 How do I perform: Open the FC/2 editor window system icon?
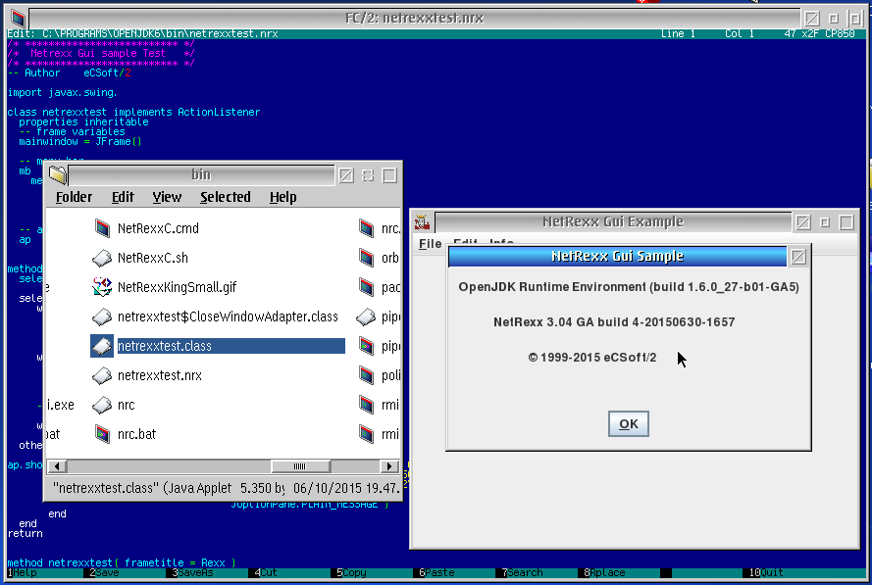[18, 19]
